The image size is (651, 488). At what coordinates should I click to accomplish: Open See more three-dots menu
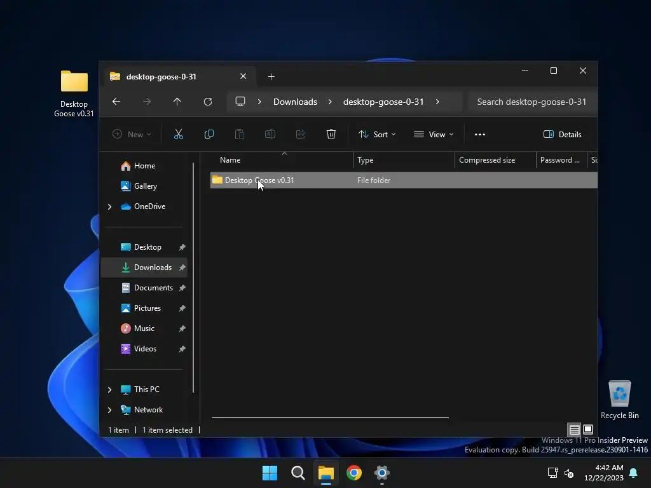pyautogui.click(x=480, y=135)
